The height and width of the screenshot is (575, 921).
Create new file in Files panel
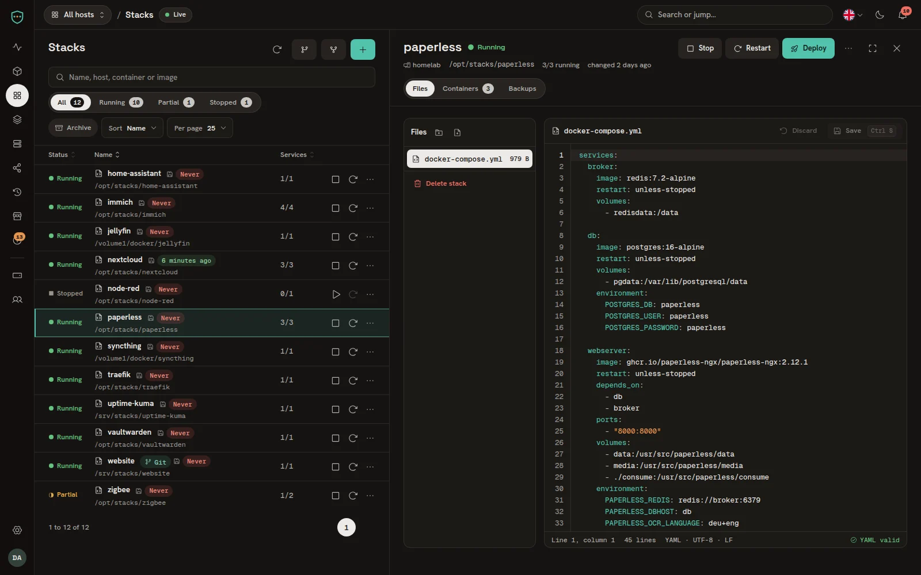click(x=458, y=132)
